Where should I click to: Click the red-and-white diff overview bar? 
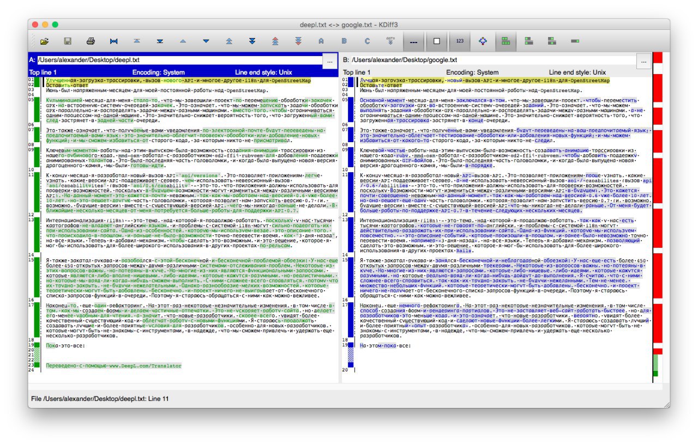point(658,216)
